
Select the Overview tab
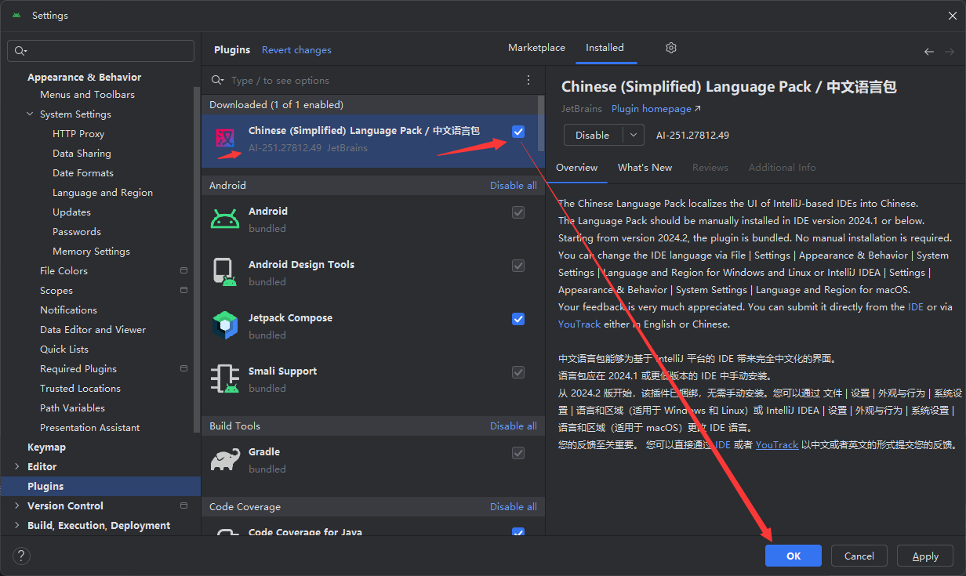click(x=576, y=168)
